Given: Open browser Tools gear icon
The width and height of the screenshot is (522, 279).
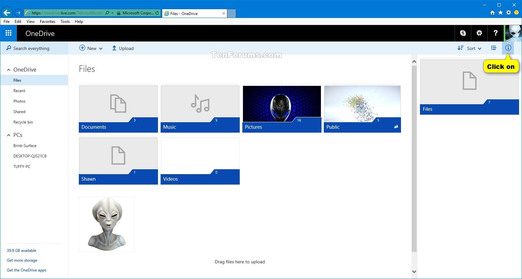Looking at the screenshot, I should (509, 13).
